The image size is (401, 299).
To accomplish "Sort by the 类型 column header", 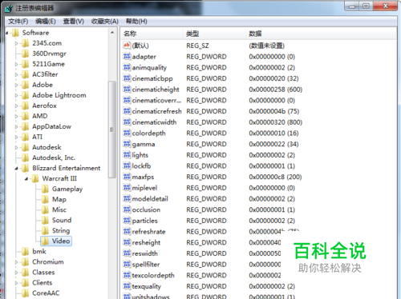I will pos(214,34).
